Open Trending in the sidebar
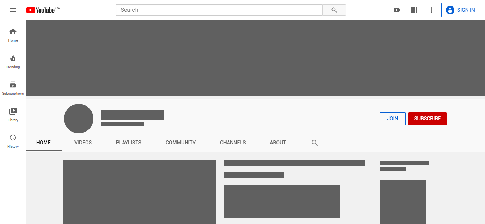Image resolution: width=485 pixels, height=224 pixels. [13, 62]
